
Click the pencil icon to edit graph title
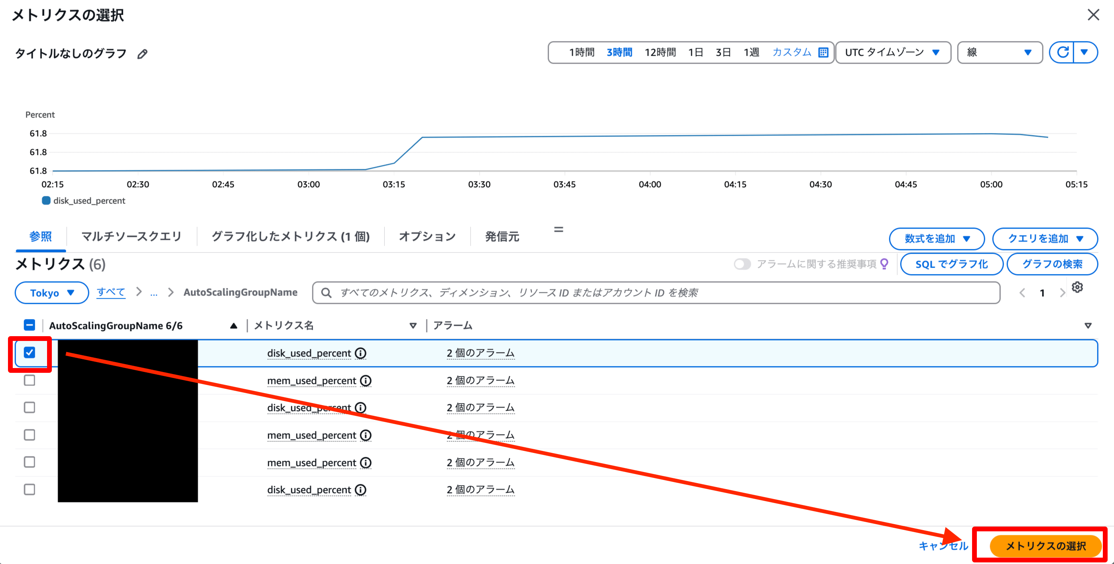[x=142, y=54]
